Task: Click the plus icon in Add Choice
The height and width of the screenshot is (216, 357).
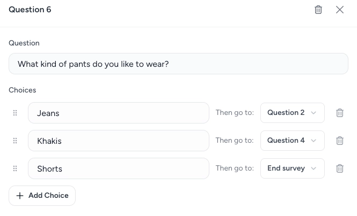Action: click(x=20, y=196)
